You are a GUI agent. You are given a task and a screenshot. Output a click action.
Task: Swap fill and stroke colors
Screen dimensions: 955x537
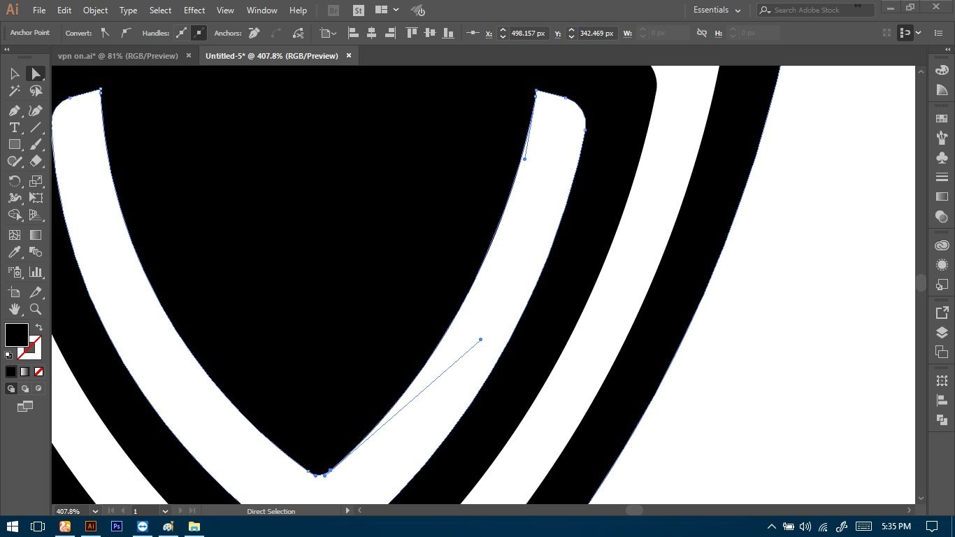tap(38, 327)
